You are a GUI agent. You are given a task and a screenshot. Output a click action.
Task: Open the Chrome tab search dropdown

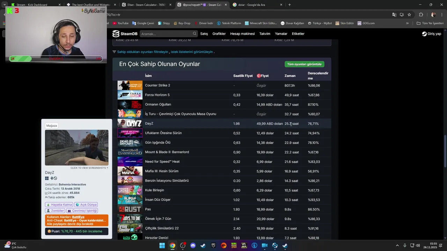coord(5,5)
